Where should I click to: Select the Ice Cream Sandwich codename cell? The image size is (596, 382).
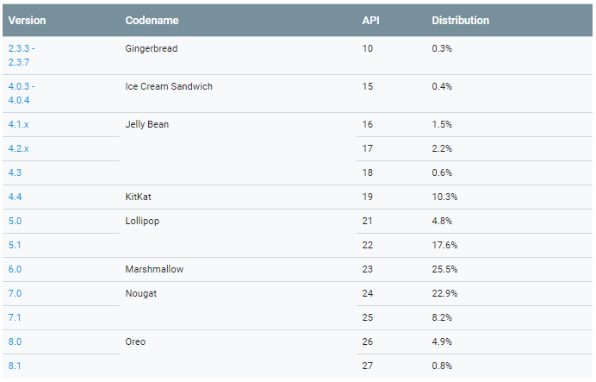[169, 87]
